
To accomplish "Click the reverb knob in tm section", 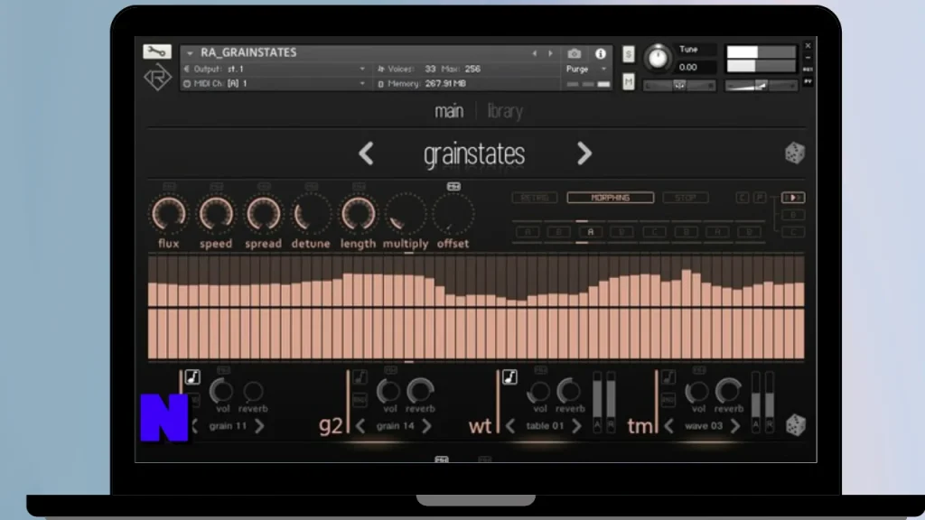I will click(x=729, y=390).
